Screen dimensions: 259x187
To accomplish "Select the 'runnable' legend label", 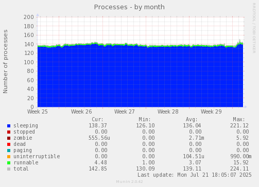I will tap(26, 162).
